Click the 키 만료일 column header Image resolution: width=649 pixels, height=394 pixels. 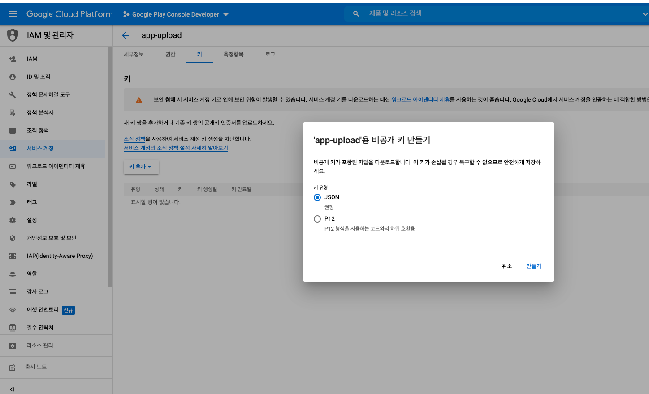coord(241,189)
